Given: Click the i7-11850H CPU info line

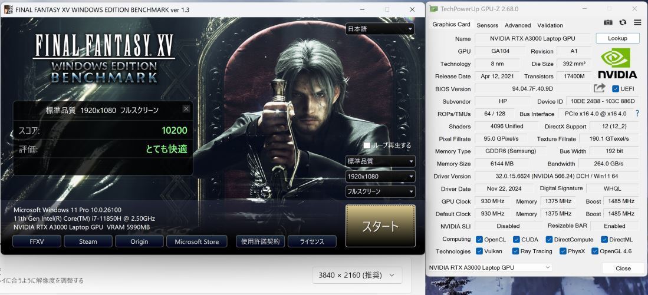Looking at the screenshot, I should 84,218.
